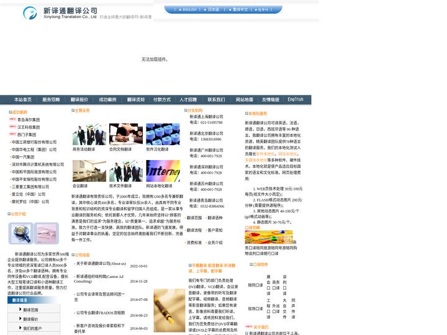The image size is (447, 335).
Task: Open the 网站本地化 orange link
Action: pos(287,154)
